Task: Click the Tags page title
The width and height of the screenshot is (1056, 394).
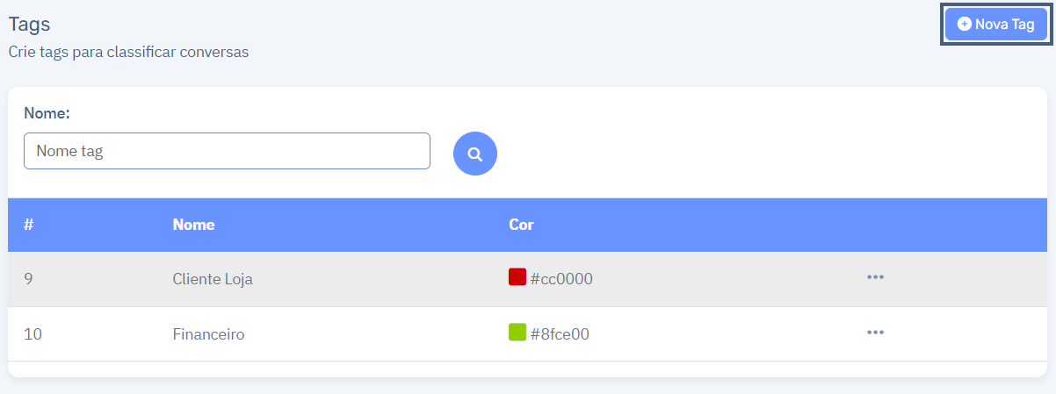Action: click(29, 25)
